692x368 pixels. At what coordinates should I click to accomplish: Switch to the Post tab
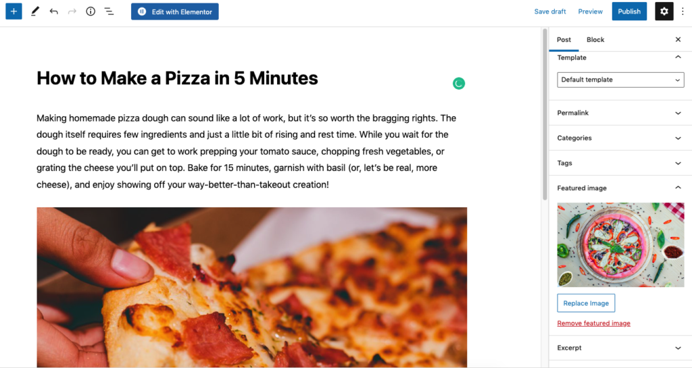(x=564, y=40)
